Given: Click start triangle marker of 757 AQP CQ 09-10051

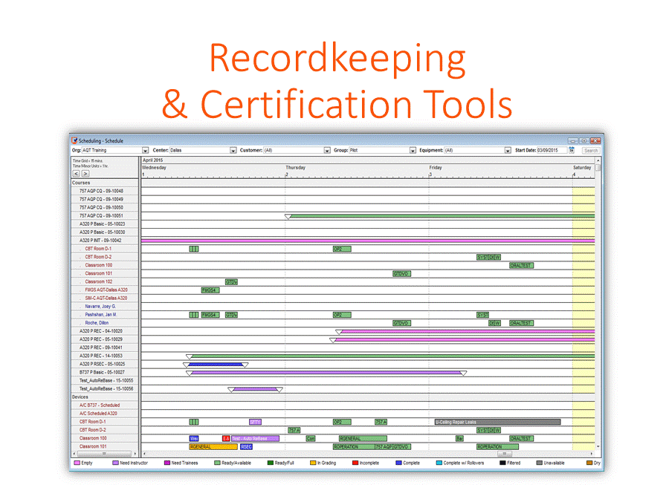Looking at the screenshot, I should [x=288, y=216].
